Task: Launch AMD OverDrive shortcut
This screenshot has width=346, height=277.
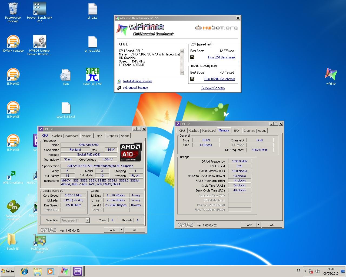Action: pos(13,177)
